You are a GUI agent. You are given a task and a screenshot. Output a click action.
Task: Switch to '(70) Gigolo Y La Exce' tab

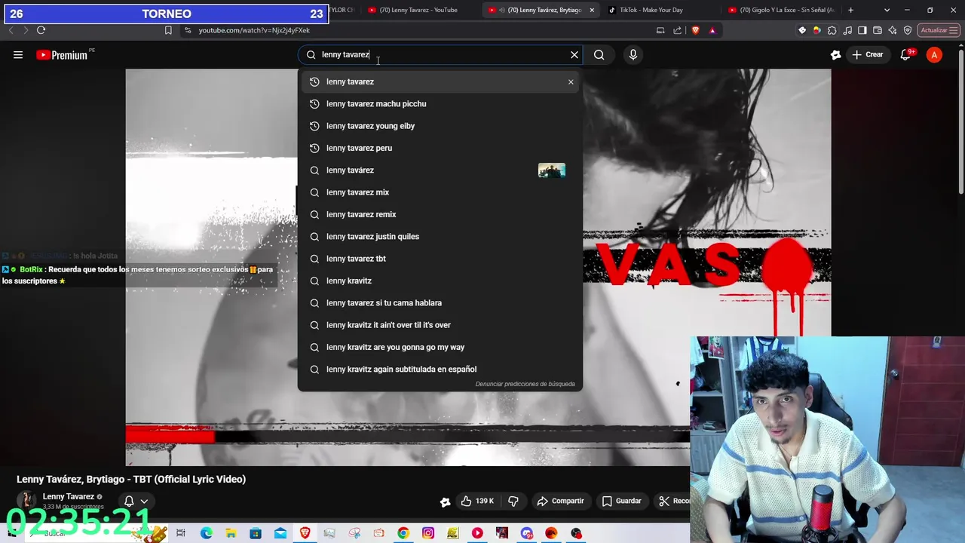[x=780, y=10]
